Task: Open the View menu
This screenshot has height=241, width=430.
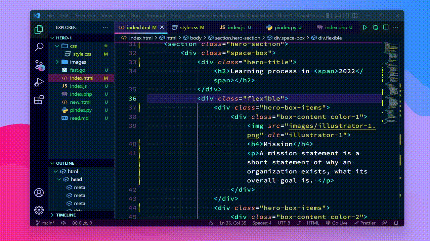Action: [x=107, y=16]
